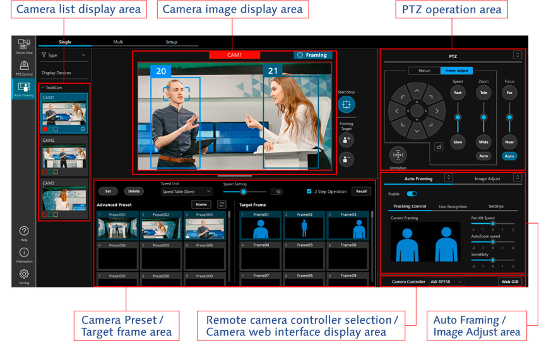Select the Frame02 target frame
Viewport: 539px width, 341px height.
tap(304, 225)
